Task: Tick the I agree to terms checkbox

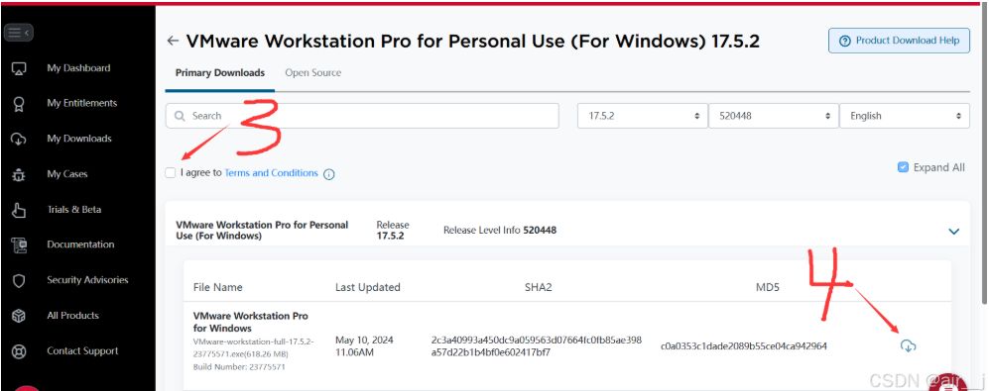Action: (171, 172)
